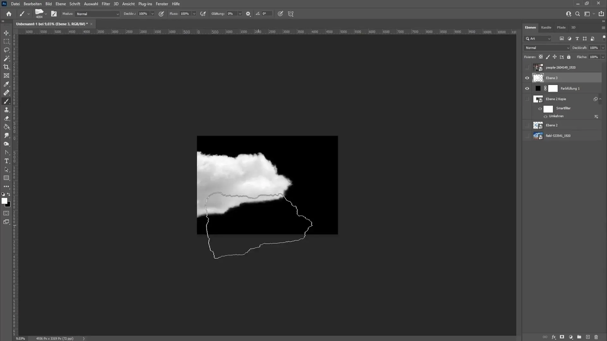607x341 pixels.
Task: Show the Ebene 2 Kopie layer
Action: click(x=527, y=99)
